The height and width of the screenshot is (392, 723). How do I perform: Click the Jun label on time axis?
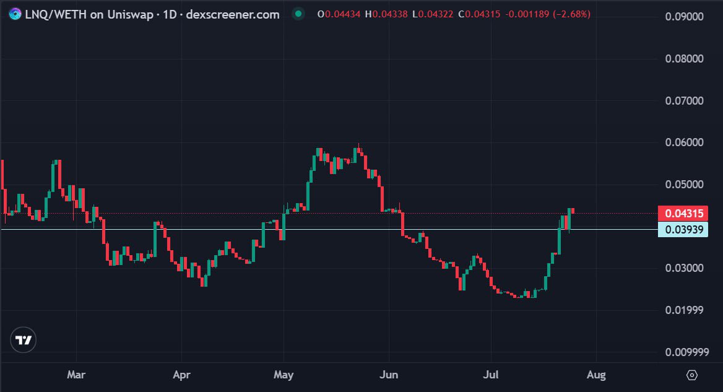click(x=389, y=375)
